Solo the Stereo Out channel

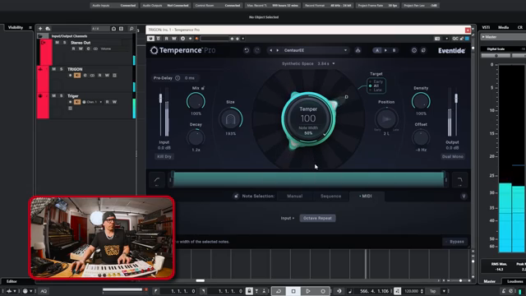pyautogui.click(x=64, y=43)
